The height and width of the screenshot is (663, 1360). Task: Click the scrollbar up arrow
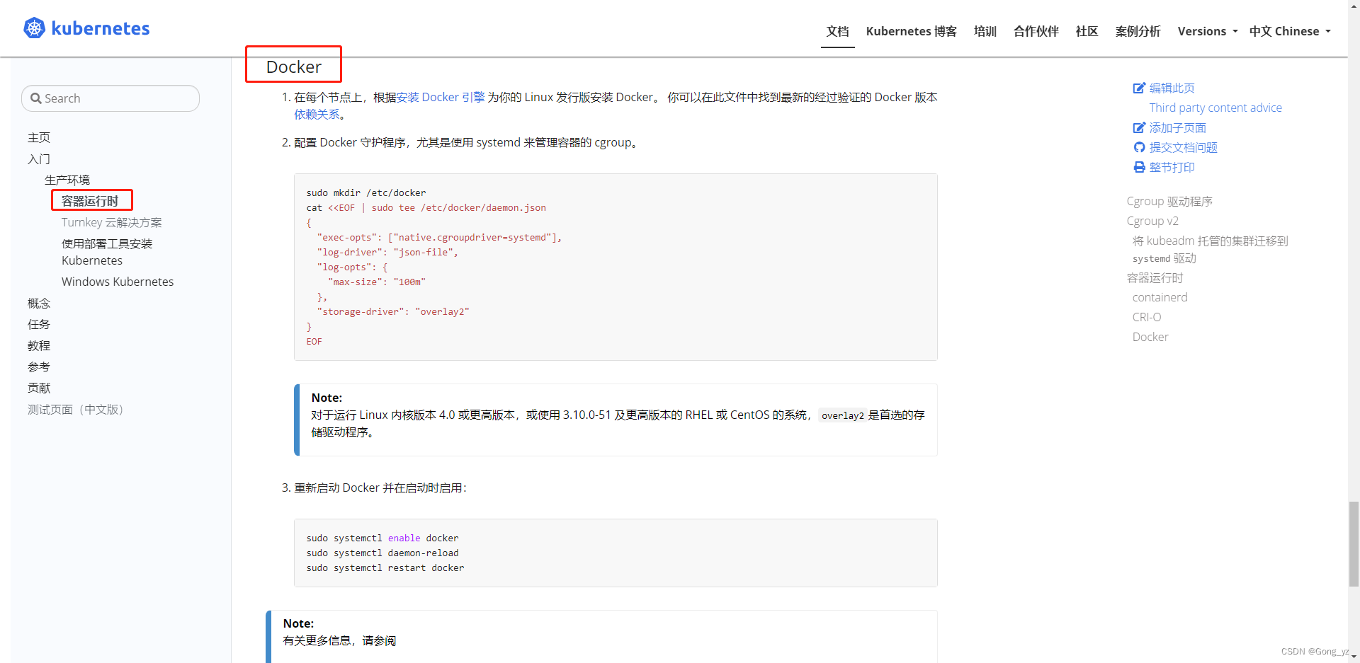1354,5
